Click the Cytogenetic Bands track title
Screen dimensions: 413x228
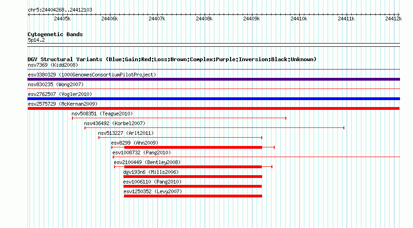55,34
